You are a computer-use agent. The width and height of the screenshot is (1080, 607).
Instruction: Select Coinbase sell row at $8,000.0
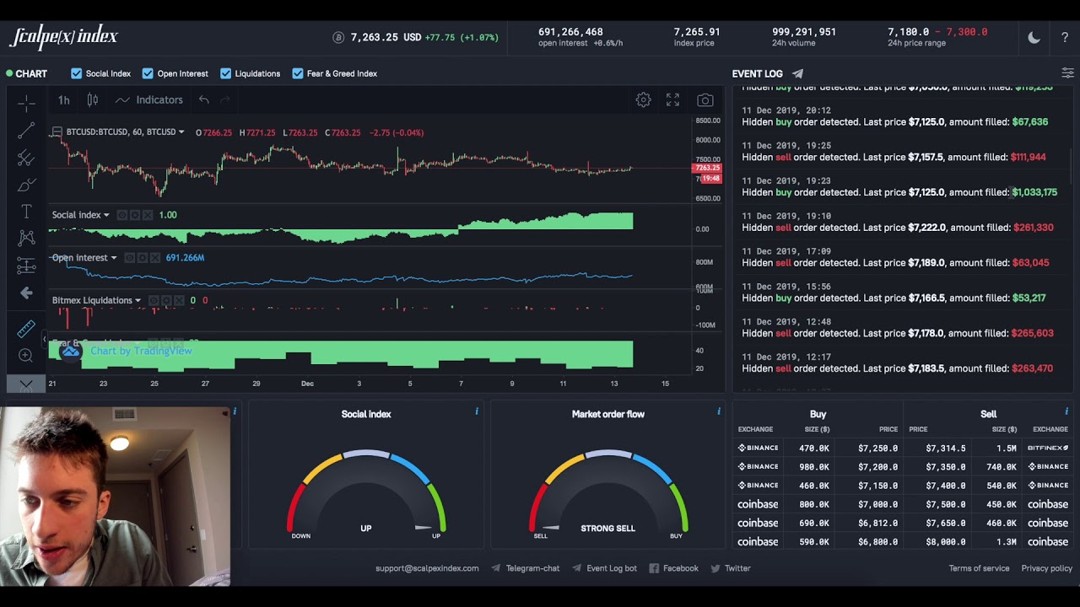[988, 542]
